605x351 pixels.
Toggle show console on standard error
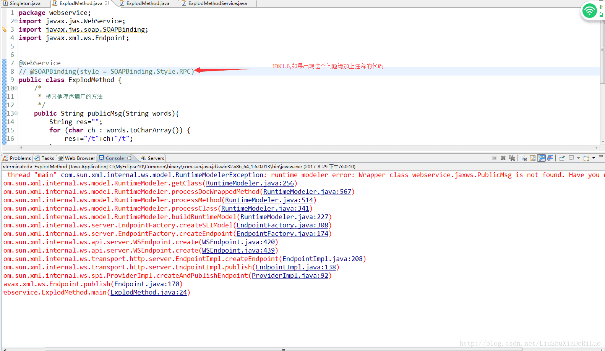point(550,158)
